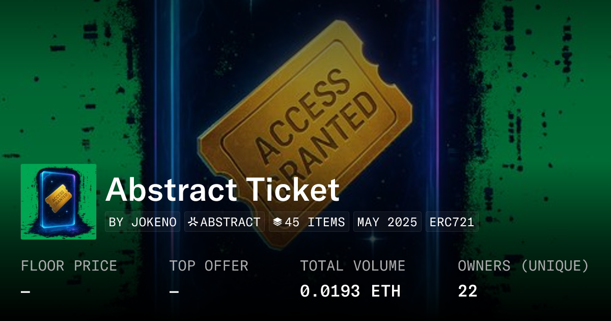The width and height of the screenshot is (611, 321).
Task: Click the OWNERS (UNIQUE) label
Action: tap(523, 266)
